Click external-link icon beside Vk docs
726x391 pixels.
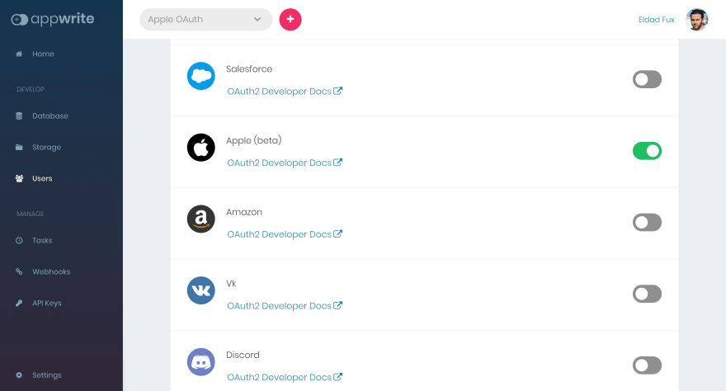338,305
